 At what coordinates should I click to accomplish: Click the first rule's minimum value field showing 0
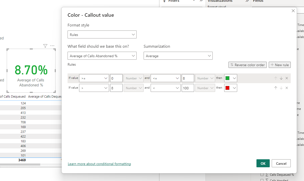pyautogui.click(x=116, y=78)
